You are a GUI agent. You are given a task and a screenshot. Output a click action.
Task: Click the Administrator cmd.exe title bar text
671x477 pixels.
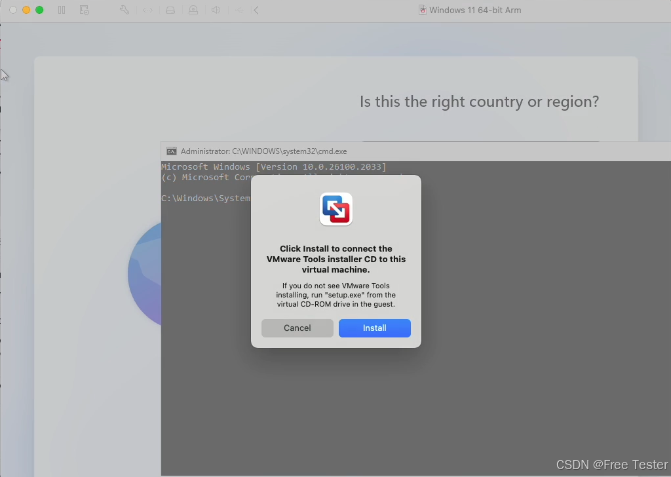click(263, 151)
